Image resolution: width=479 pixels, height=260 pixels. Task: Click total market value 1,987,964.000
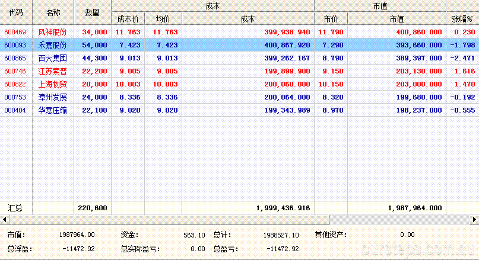pyautogui.click(x=415, y=208)
